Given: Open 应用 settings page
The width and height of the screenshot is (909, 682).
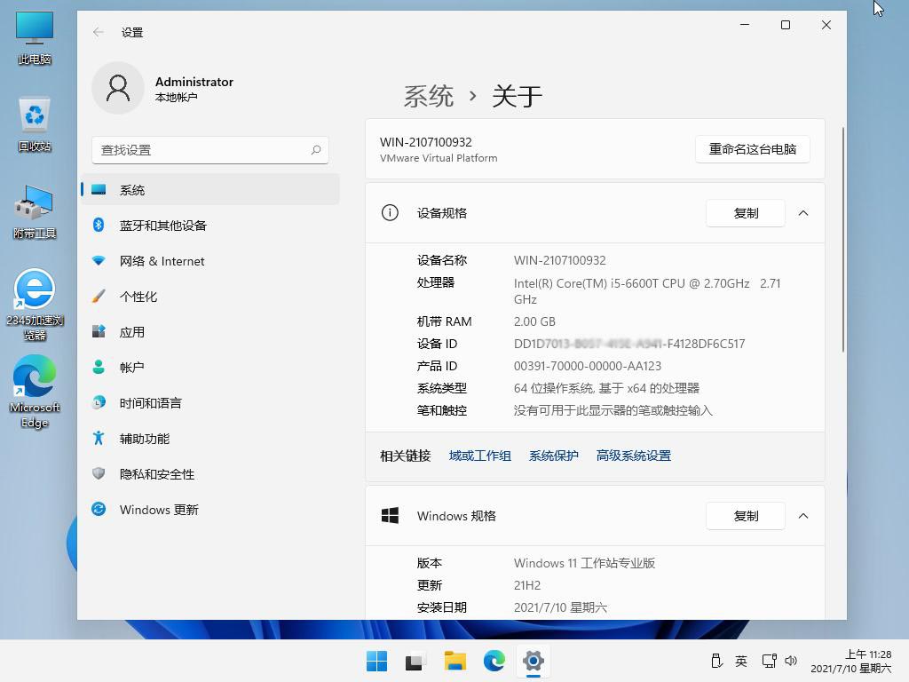Looking at the screenshot, I should 209,332.
